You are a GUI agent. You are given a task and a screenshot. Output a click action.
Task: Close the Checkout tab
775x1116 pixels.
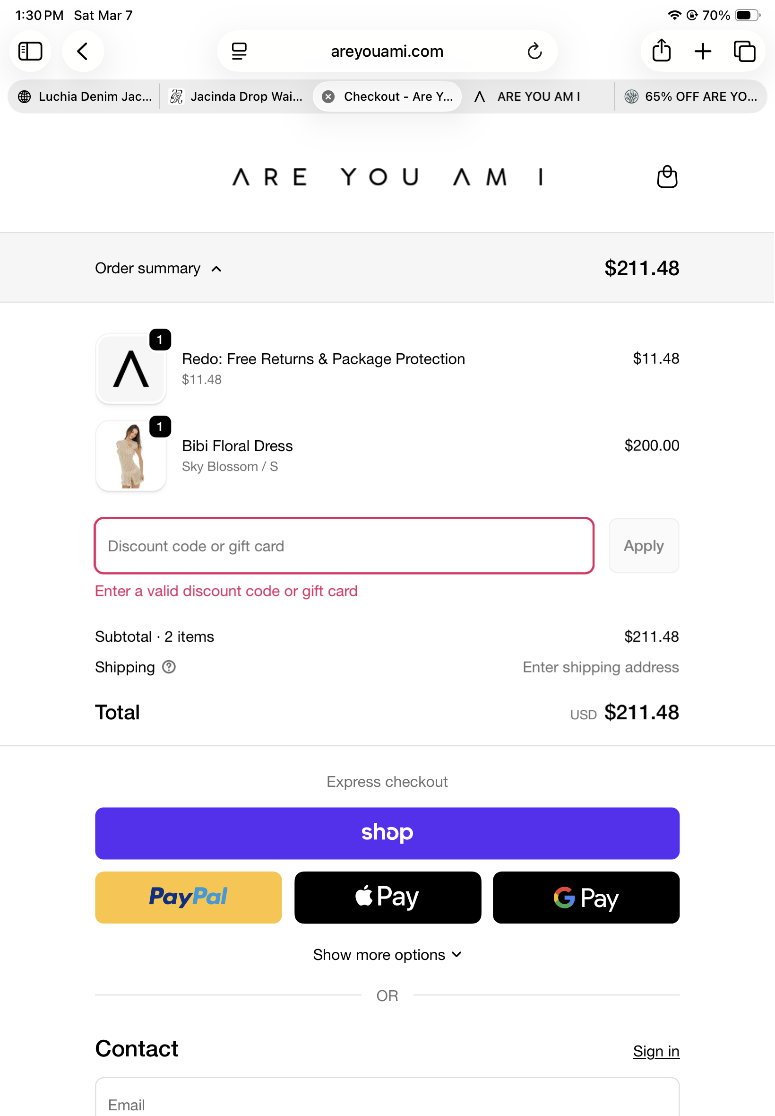pyautogui.click(x=328, y=96)
